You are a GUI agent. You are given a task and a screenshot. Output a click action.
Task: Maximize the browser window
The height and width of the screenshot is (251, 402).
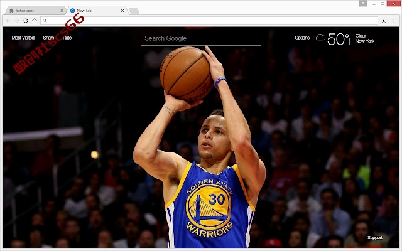tap(383, 4)
